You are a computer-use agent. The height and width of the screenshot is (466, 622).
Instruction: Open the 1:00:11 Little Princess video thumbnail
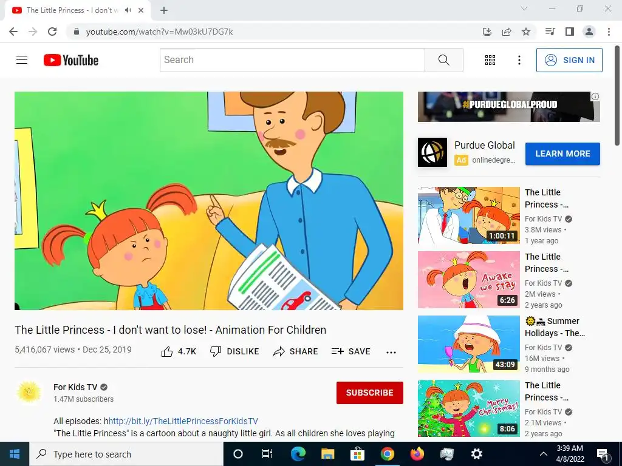468,215
